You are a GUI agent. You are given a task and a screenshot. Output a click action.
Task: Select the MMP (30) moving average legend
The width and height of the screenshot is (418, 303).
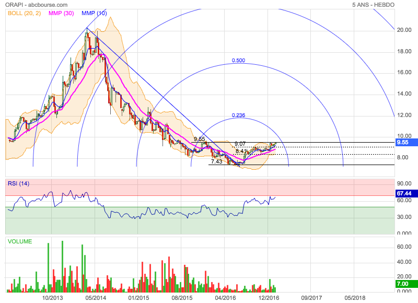61,13
